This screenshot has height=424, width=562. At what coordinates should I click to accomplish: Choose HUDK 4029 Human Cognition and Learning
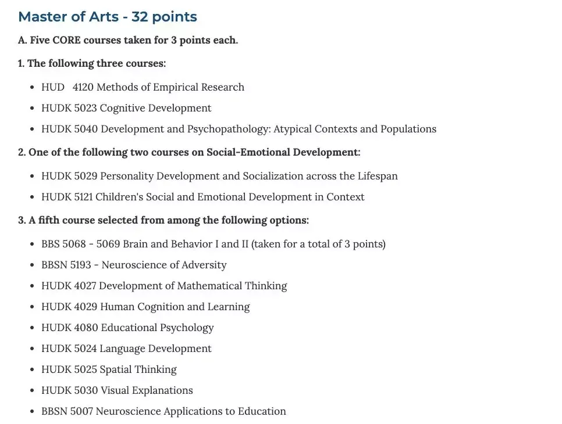pyautogui.click(x=145, y=307)
